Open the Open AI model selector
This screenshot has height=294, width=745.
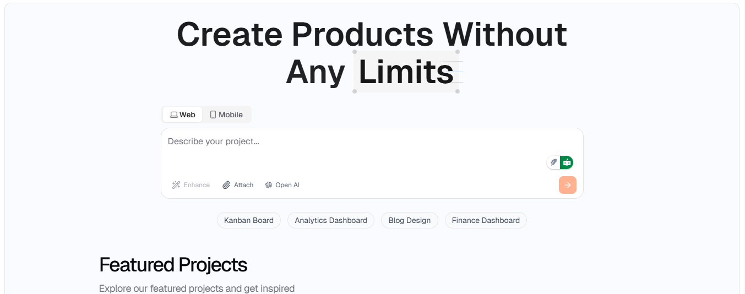(x=282, y=185)
